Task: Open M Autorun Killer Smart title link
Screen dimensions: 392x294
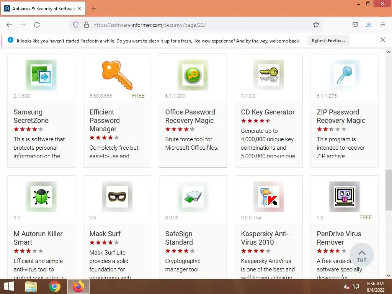Action: pos(38,238)
